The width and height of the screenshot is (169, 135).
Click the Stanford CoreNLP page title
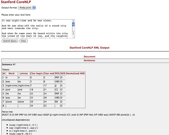(x=16, y=2)
